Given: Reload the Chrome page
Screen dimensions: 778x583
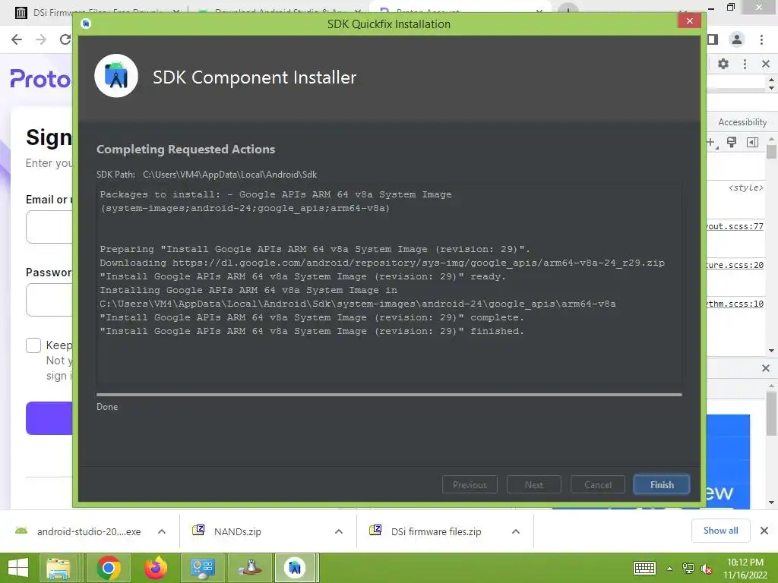Looking at the screenshot, I should [65, 39].
